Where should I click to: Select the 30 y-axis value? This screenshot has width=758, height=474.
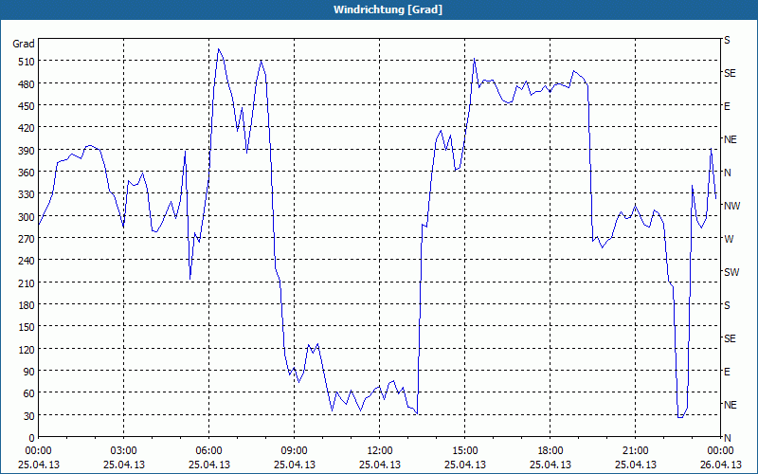coord(29,416)
